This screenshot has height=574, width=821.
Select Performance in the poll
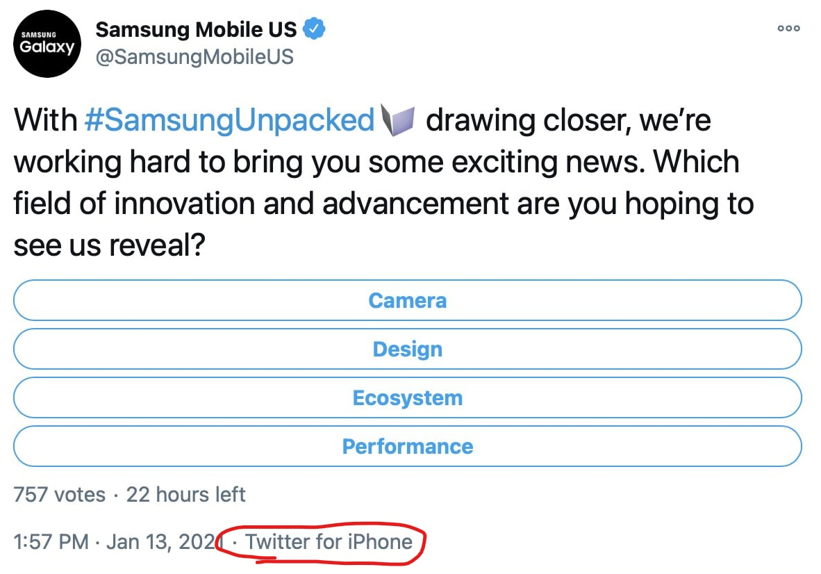pyautogui.click(x=407, y=446)
